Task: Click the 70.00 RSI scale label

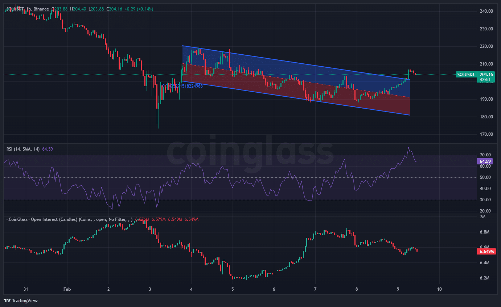Action: 485,155
